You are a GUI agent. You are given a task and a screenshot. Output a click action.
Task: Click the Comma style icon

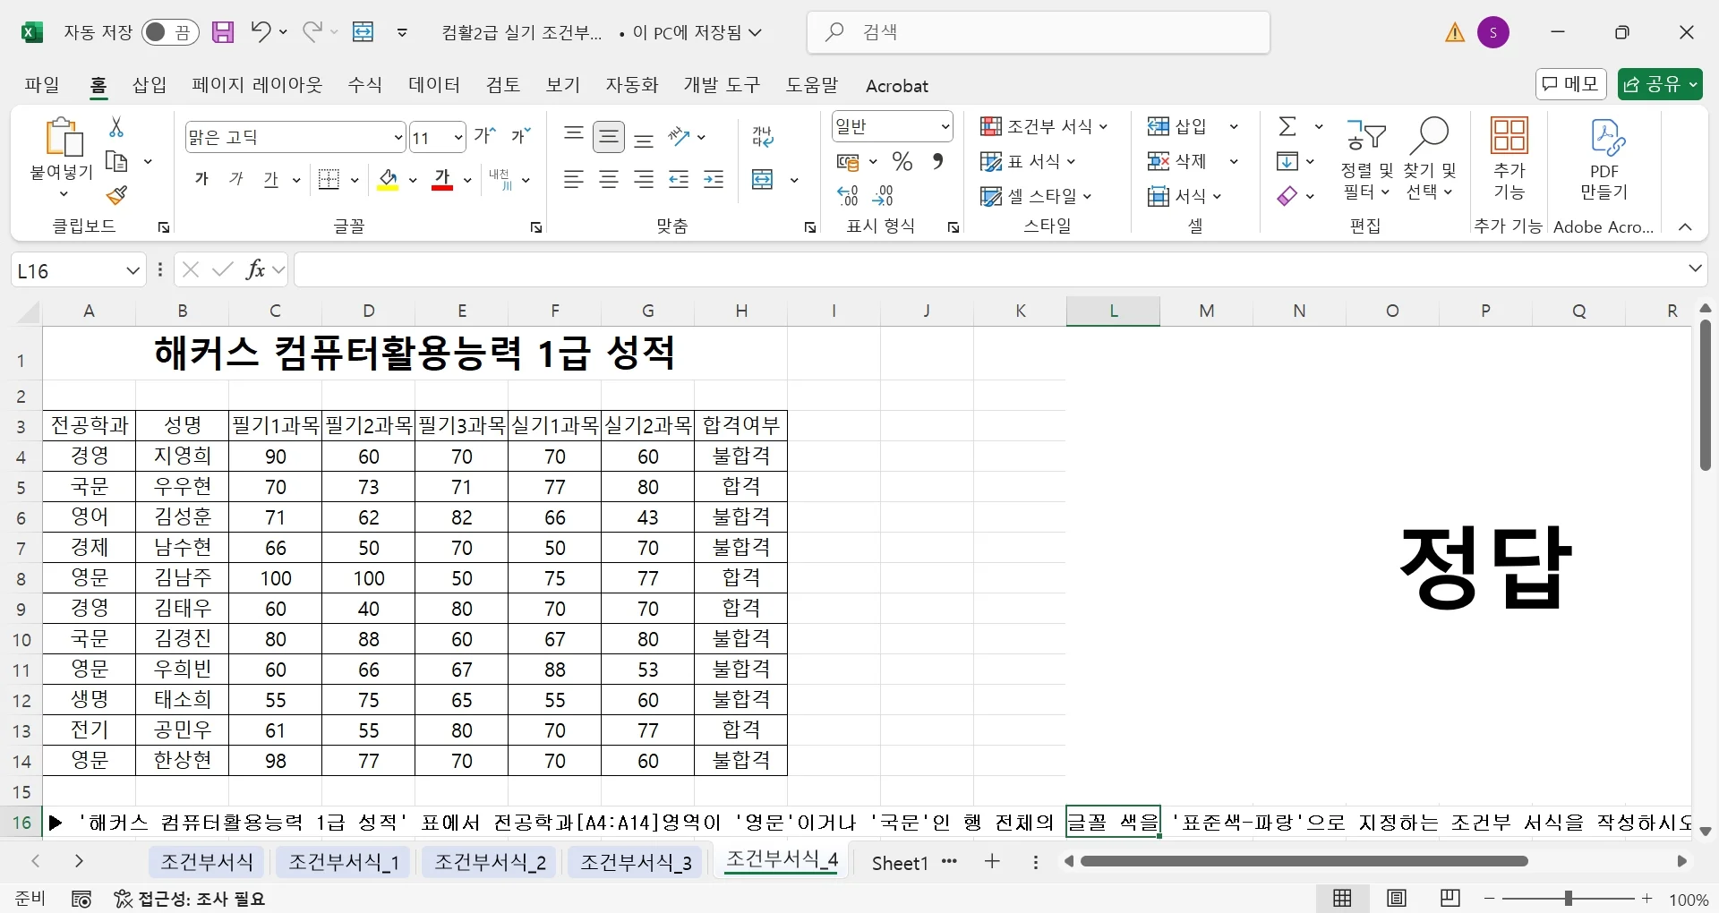click(937, 162)
